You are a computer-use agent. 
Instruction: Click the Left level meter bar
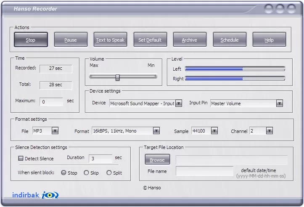(x=235, y=69)
